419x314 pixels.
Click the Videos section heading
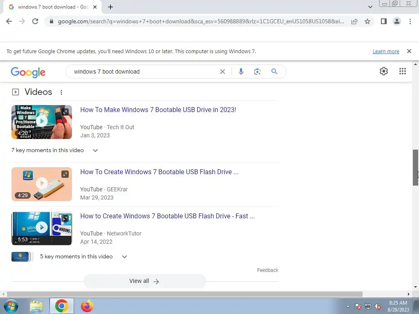tap(38, 92)
